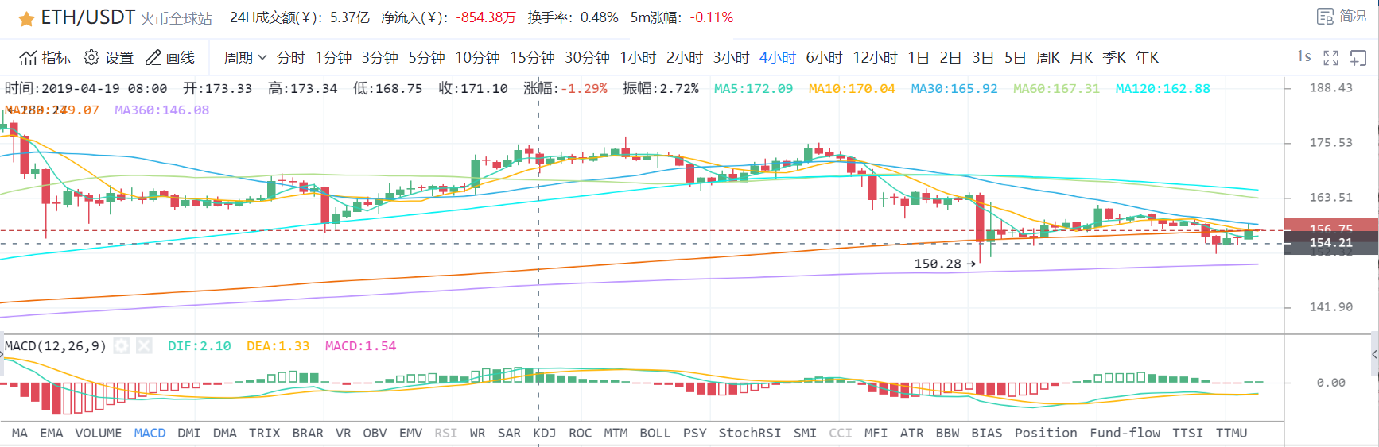This screenshot has height=447, width=1379.
Task: Switch to 季K quarterly chart
Action: click(1114, 58)
